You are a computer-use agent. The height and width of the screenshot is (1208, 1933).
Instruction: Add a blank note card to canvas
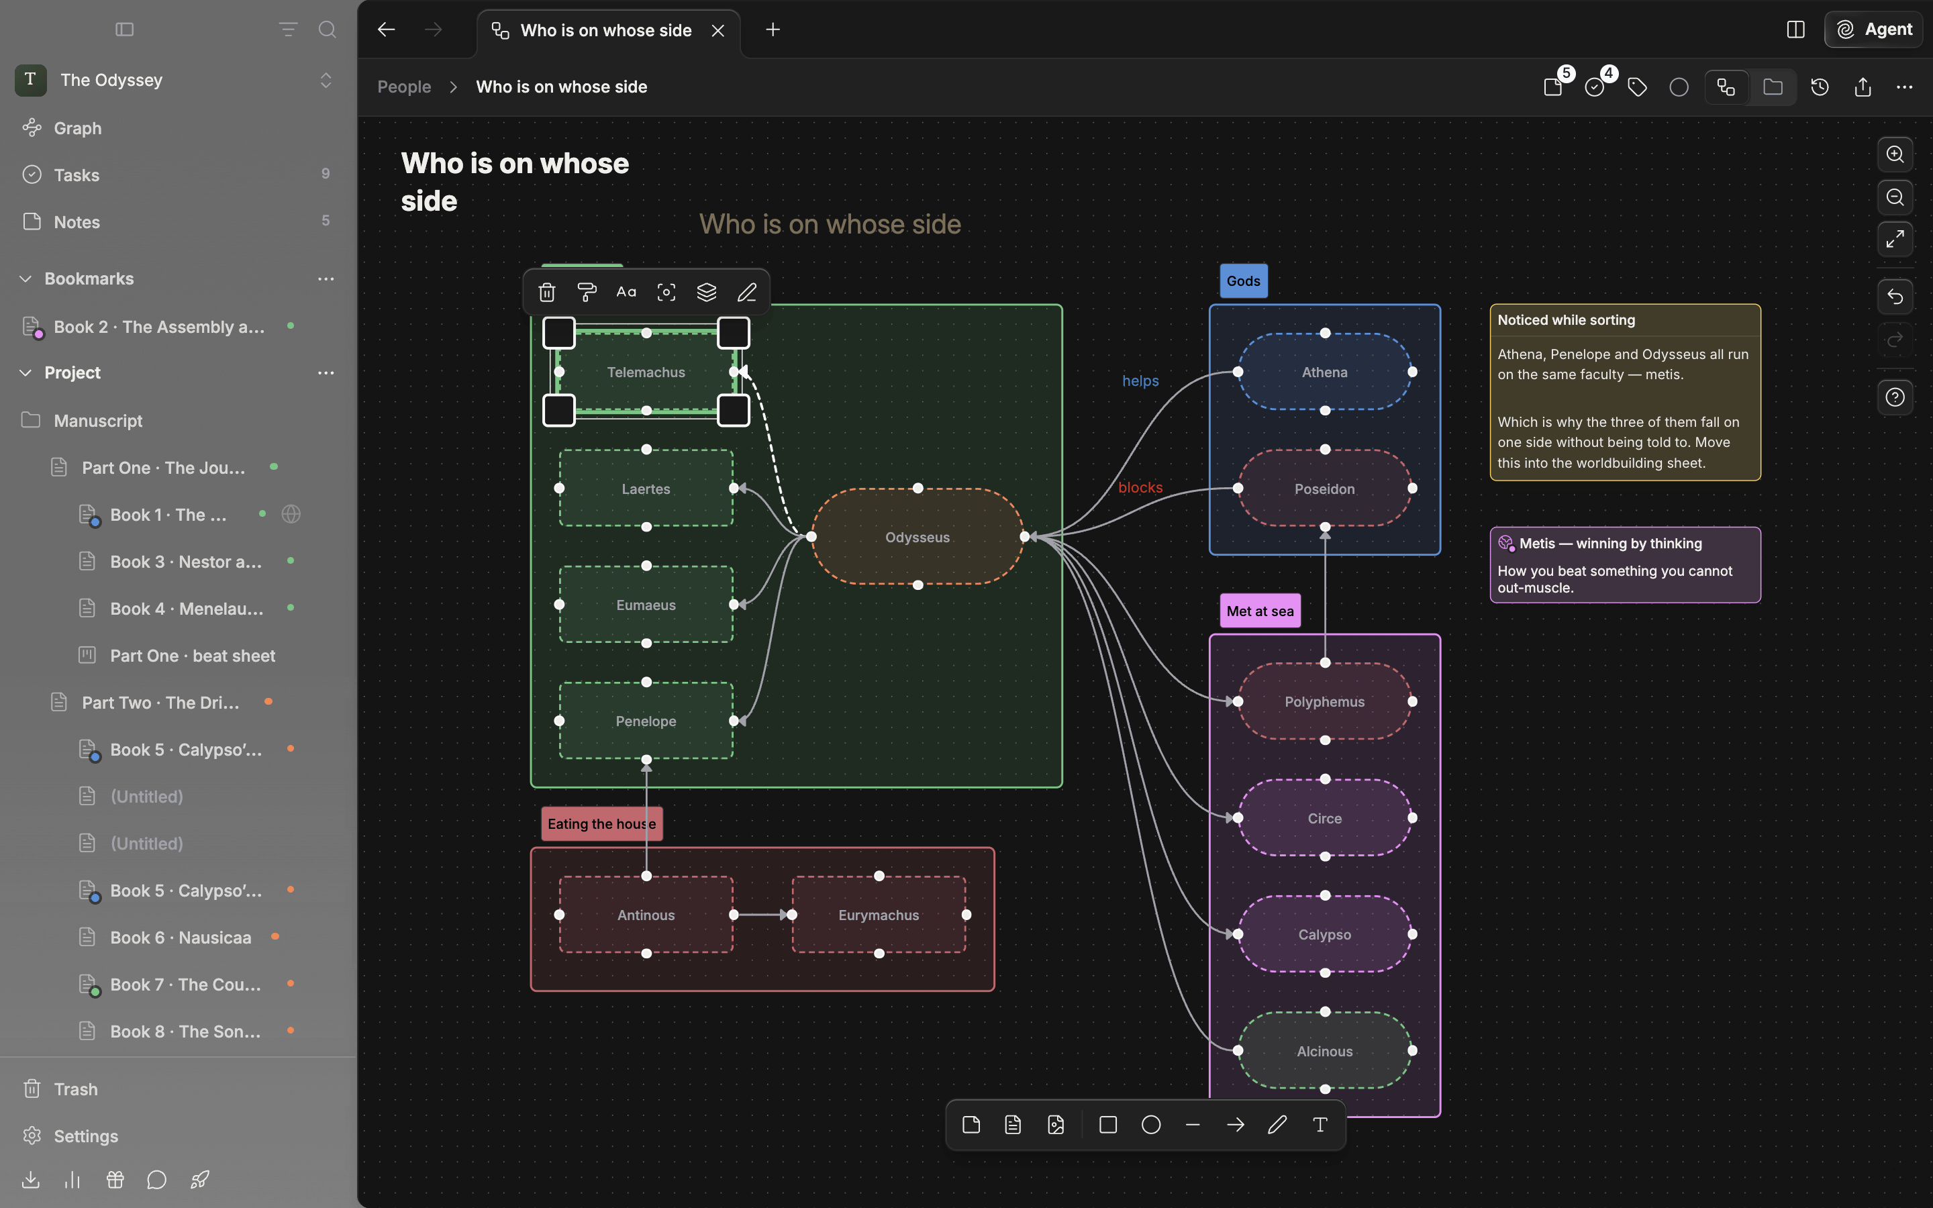point(971,1125)
